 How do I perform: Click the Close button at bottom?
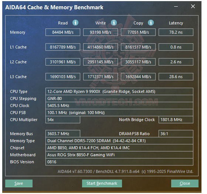point(185,183)
